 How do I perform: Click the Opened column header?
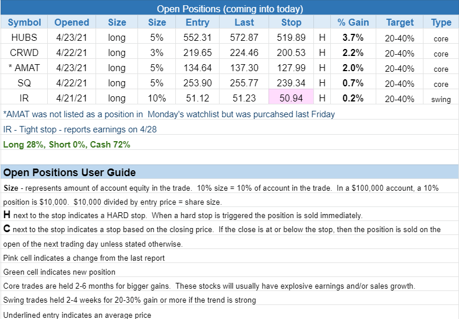click(72, 22)
